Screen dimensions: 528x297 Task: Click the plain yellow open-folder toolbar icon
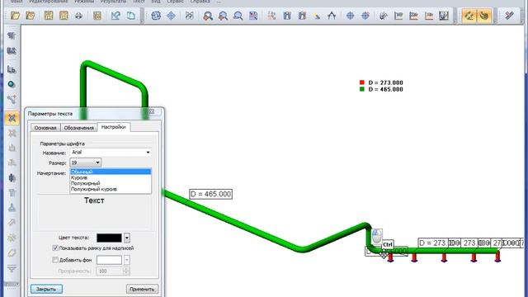(x=15, y=16)
